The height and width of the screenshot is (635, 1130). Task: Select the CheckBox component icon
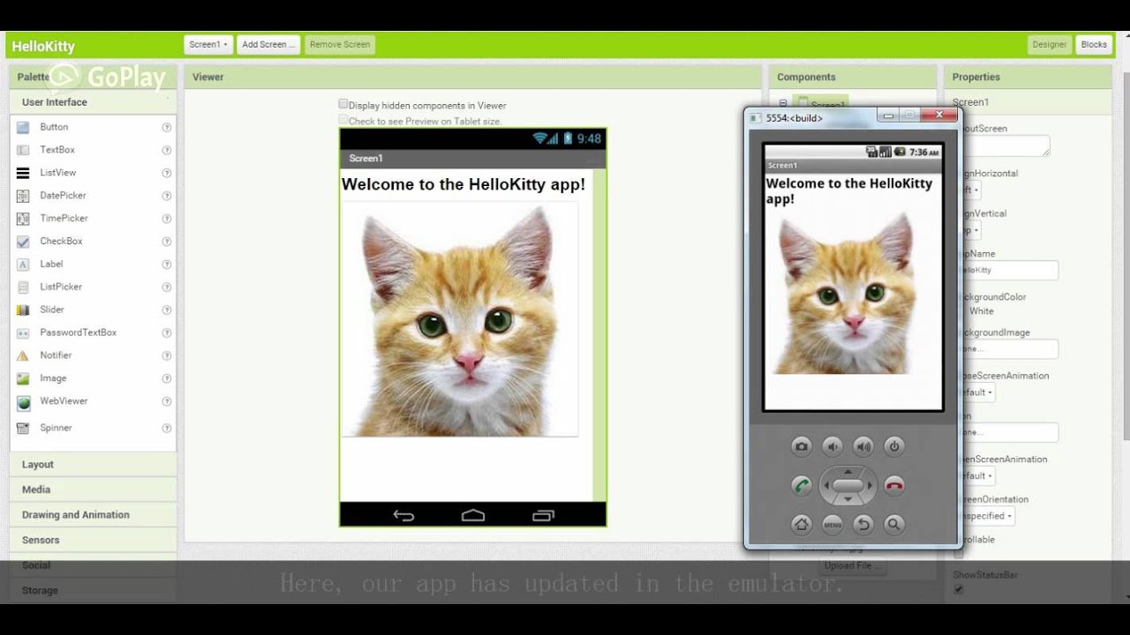(23, 242)
